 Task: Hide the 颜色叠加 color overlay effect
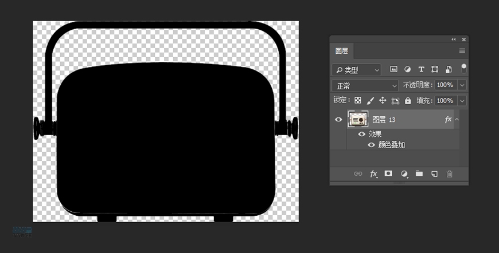coord(371,145)
